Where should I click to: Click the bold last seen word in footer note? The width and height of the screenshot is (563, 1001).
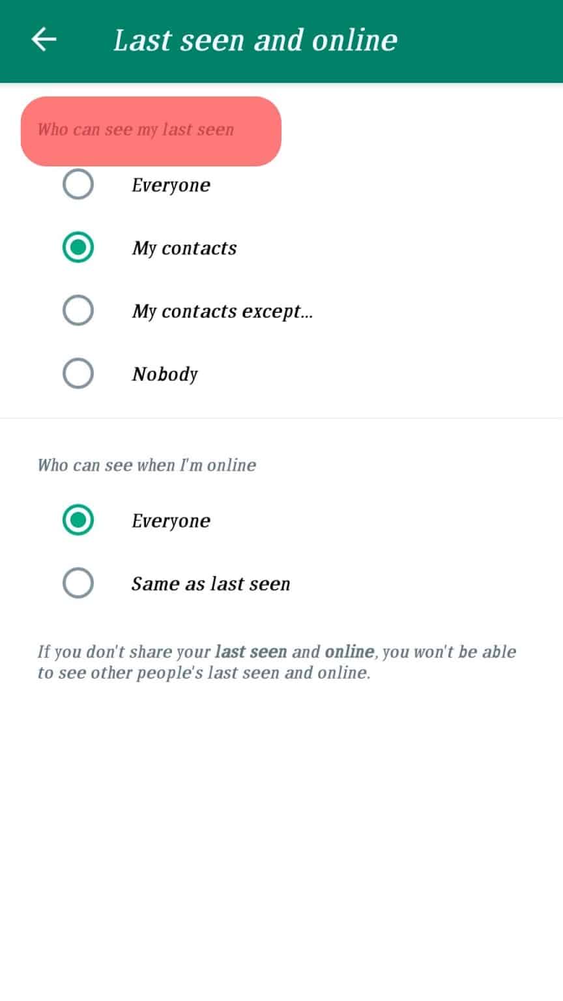250,652
